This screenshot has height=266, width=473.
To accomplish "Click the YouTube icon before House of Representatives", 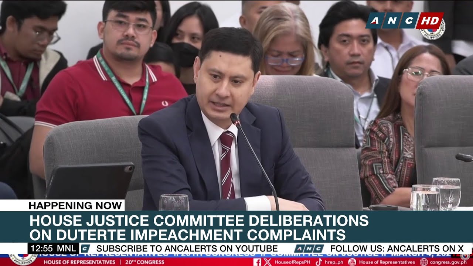I will coord(353,262).
